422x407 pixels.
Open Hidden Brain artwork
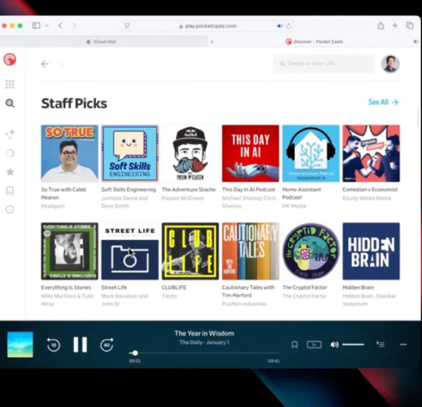[371, 251]
